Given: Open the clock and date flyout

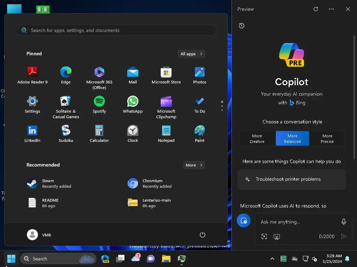Looking at the screenshot, I should pos(332,259).
